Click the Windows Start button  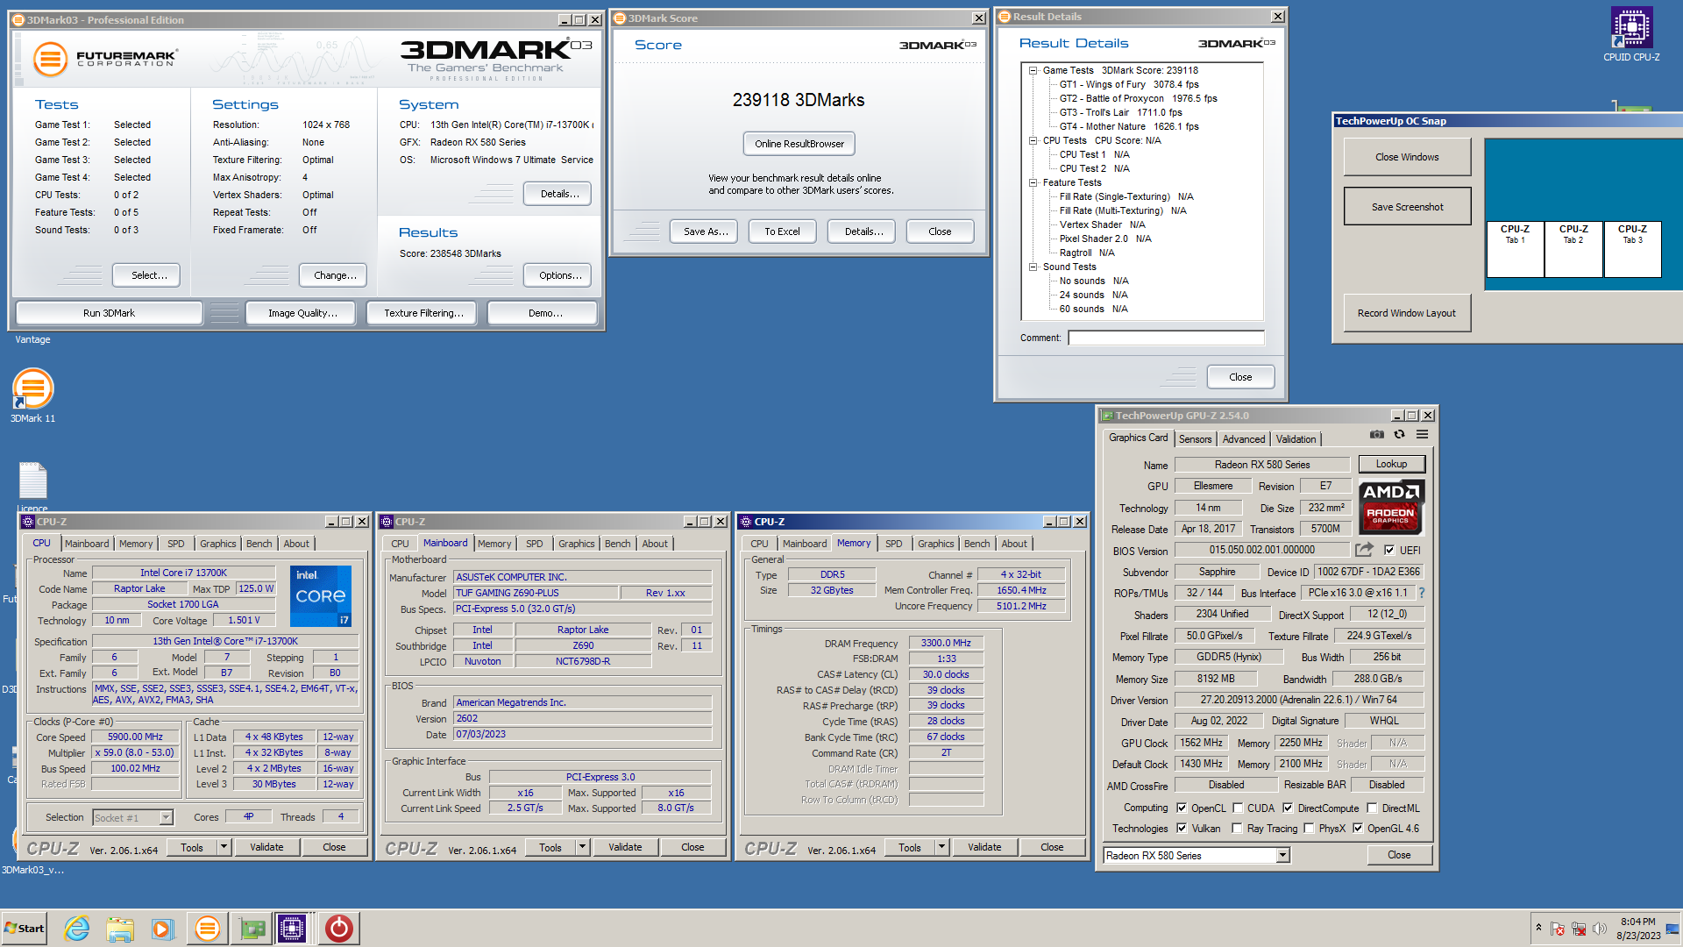[x=25, y=929]
